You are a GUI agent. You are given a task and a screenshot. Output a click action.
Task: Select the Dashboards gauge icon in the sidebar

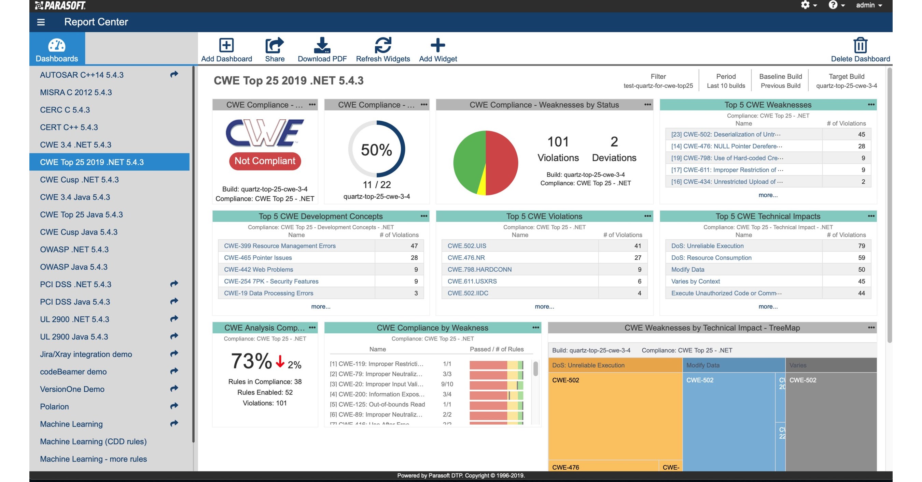click(x=57, y=46)
